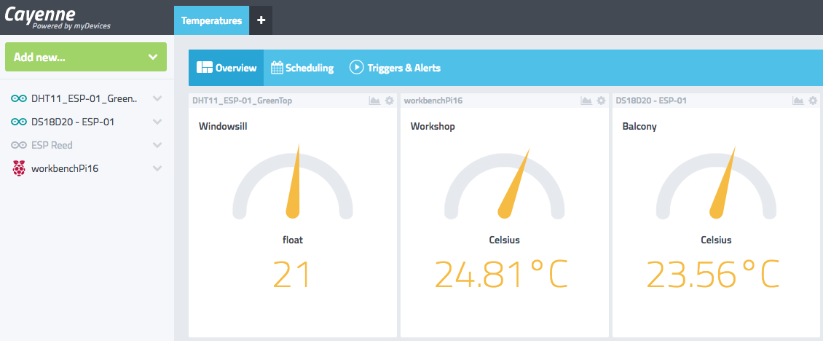Open settings gear on Windowsill widget
This screenshot has width=823, height=341.
pyautogui.click(x=390, y=101)
